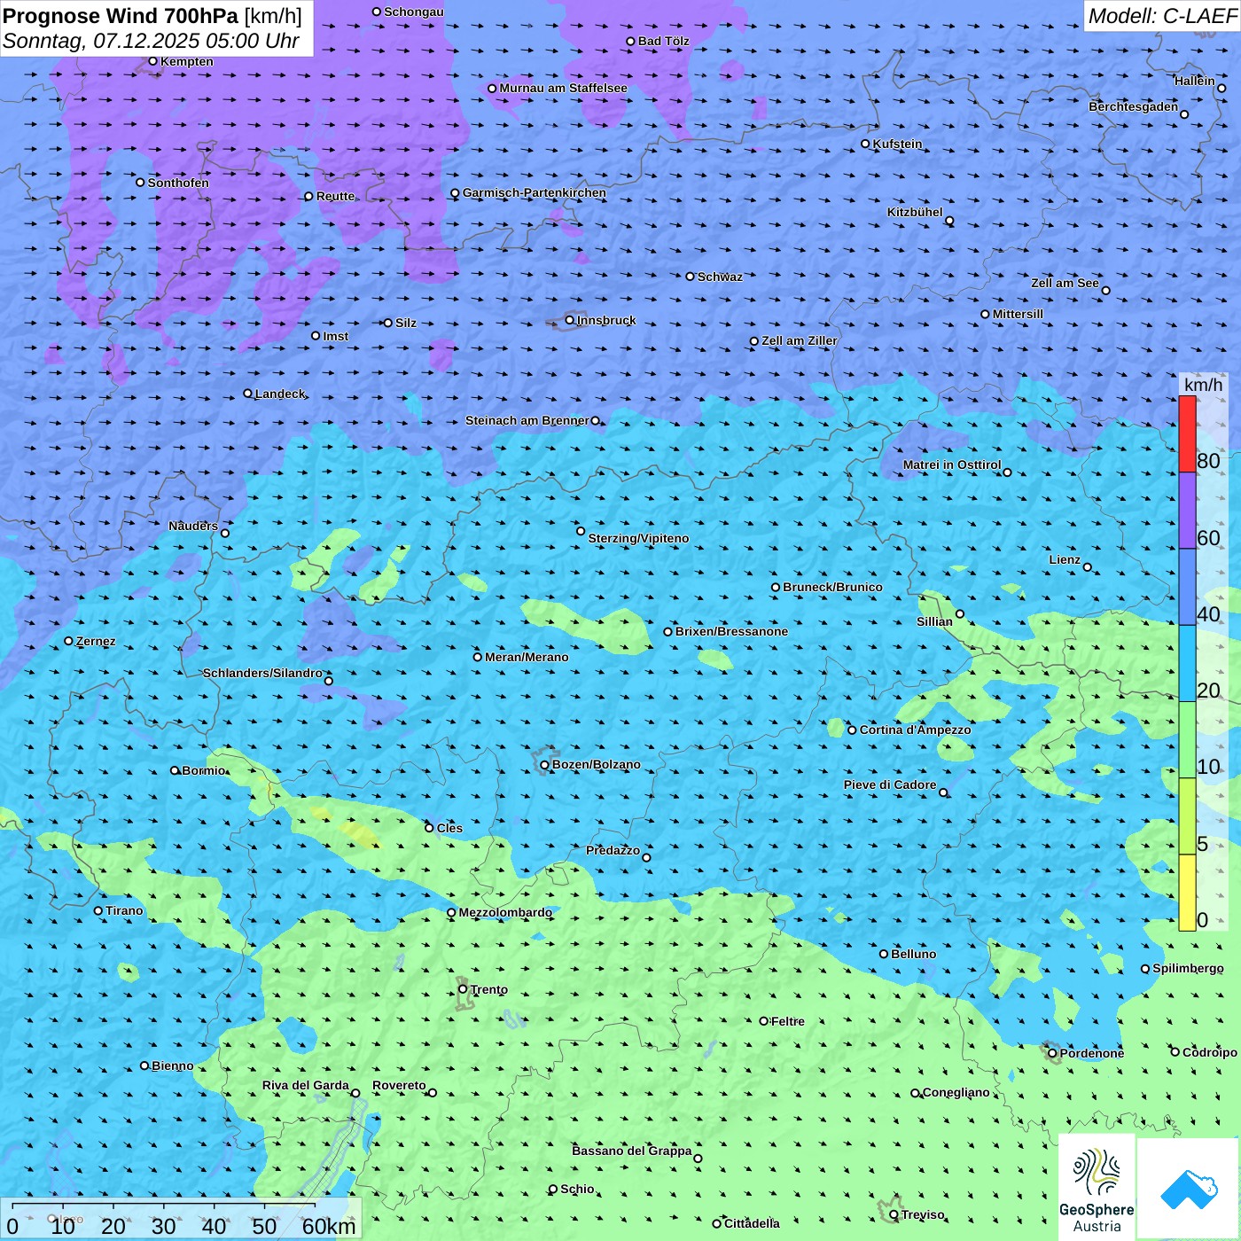The width and height of the screenshot is (1241, 1241).
Task: Click the Meran/Merano city marker
Action: 478,657
